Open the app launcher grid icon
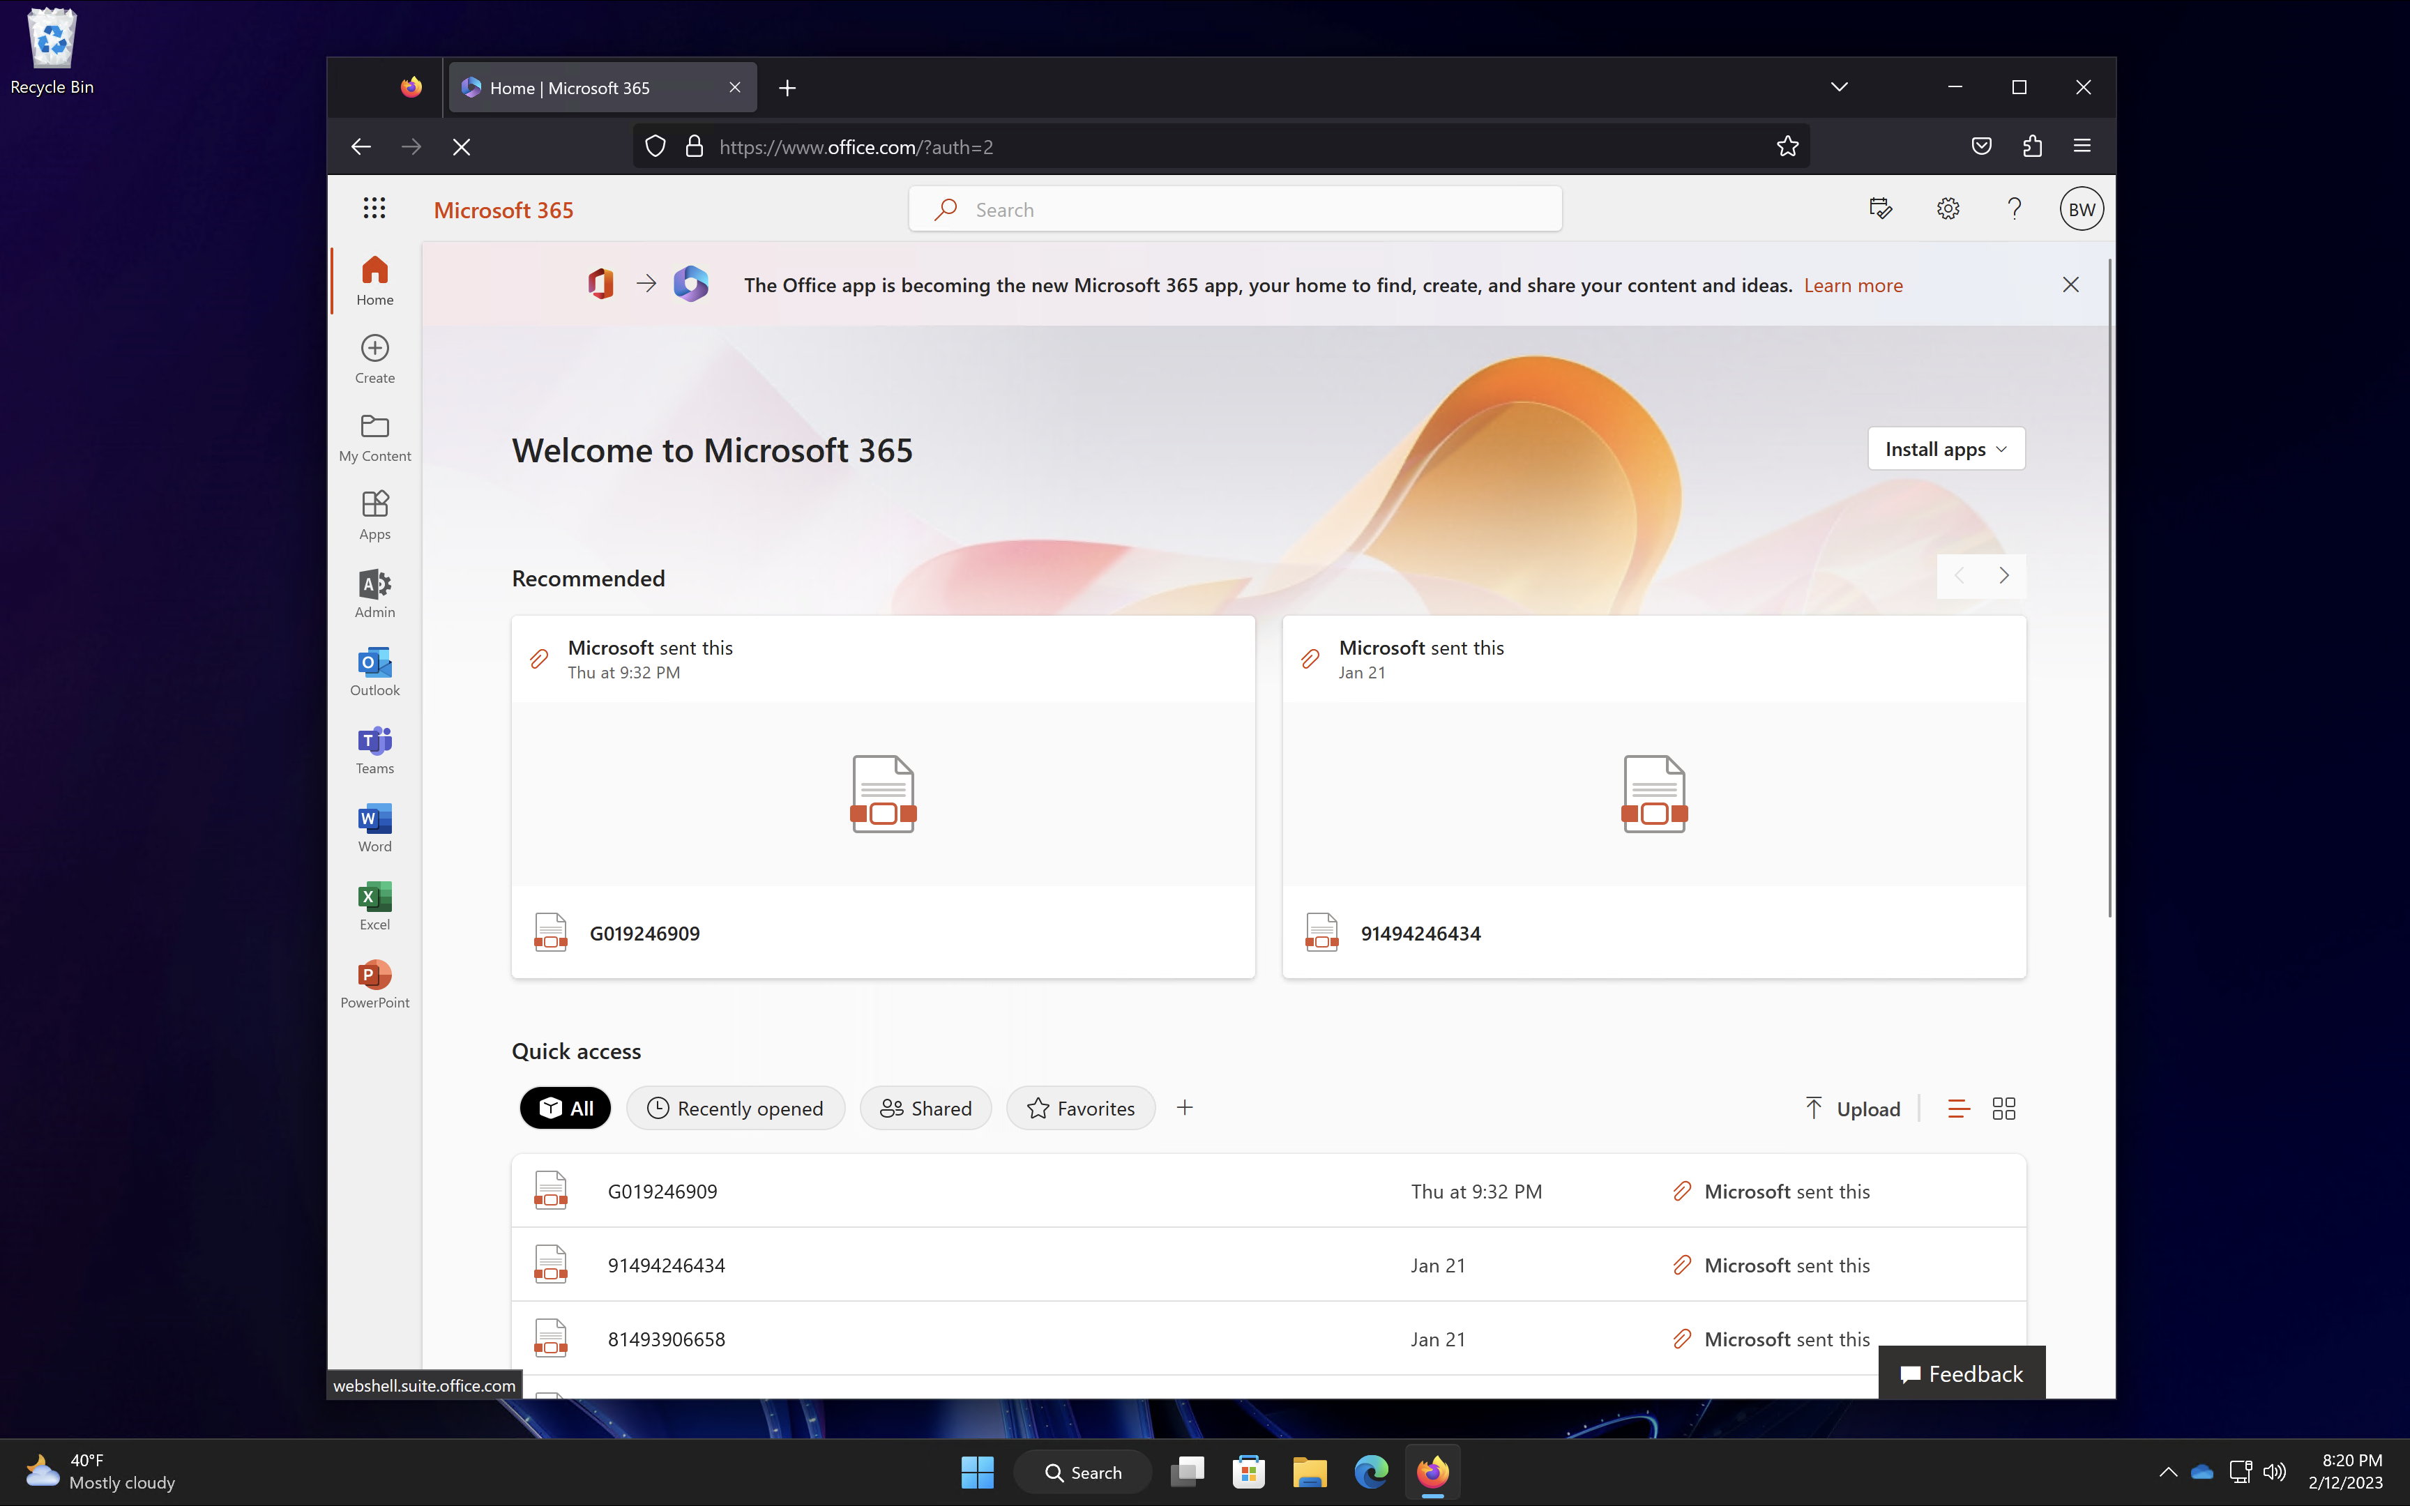Image resolution: width=2410 pixels, height=1506 pixels. tap(374, 208)
